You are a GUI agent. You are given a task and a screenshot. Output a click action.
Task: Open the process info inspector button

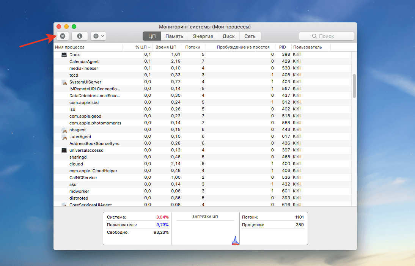[x=80, y=36]
